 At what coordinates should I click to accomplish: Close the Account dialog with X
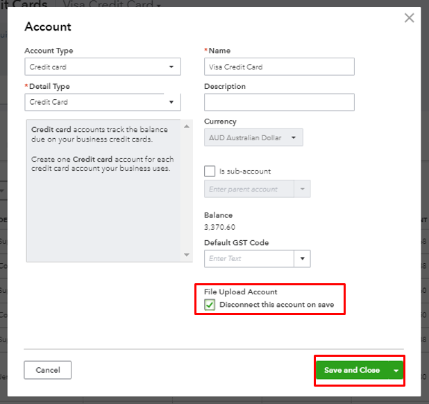pyautogui.click(x=409, y=18)
